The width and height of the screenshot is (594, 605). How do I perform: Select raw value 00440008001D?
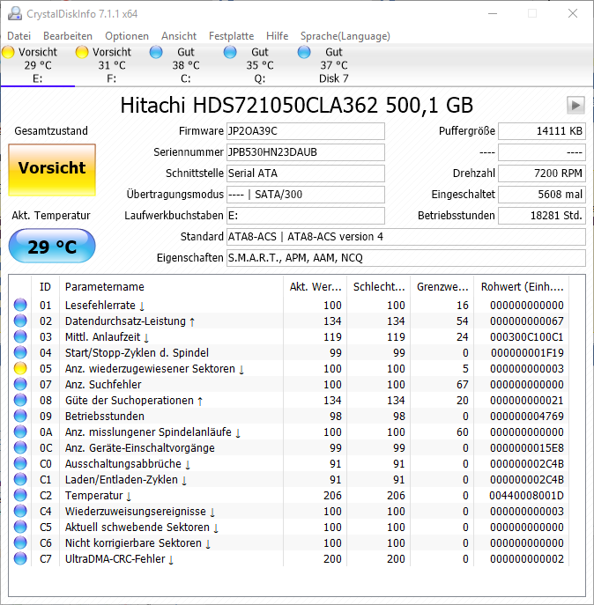point(526,496)
